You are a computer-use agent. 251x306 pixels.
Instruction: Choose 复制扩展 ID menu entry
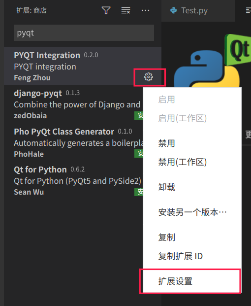[192, 256]
